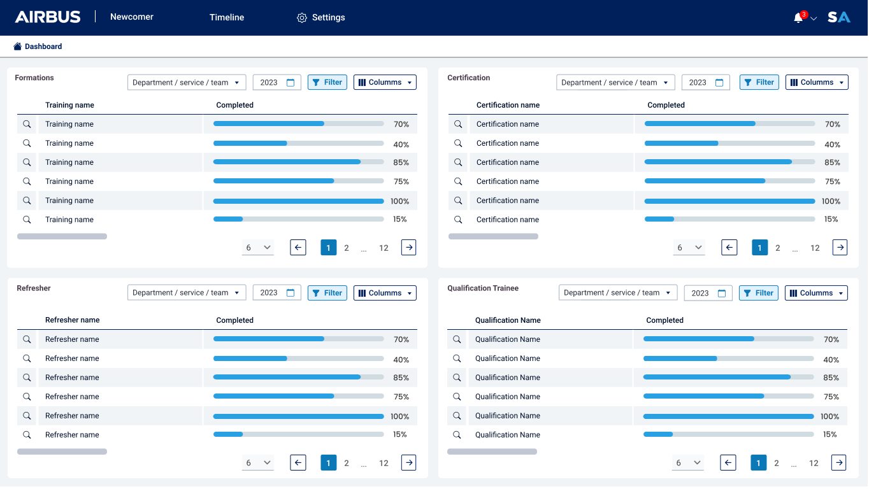
Task: Open calendar icon in Formations year field
Action: 291,83
